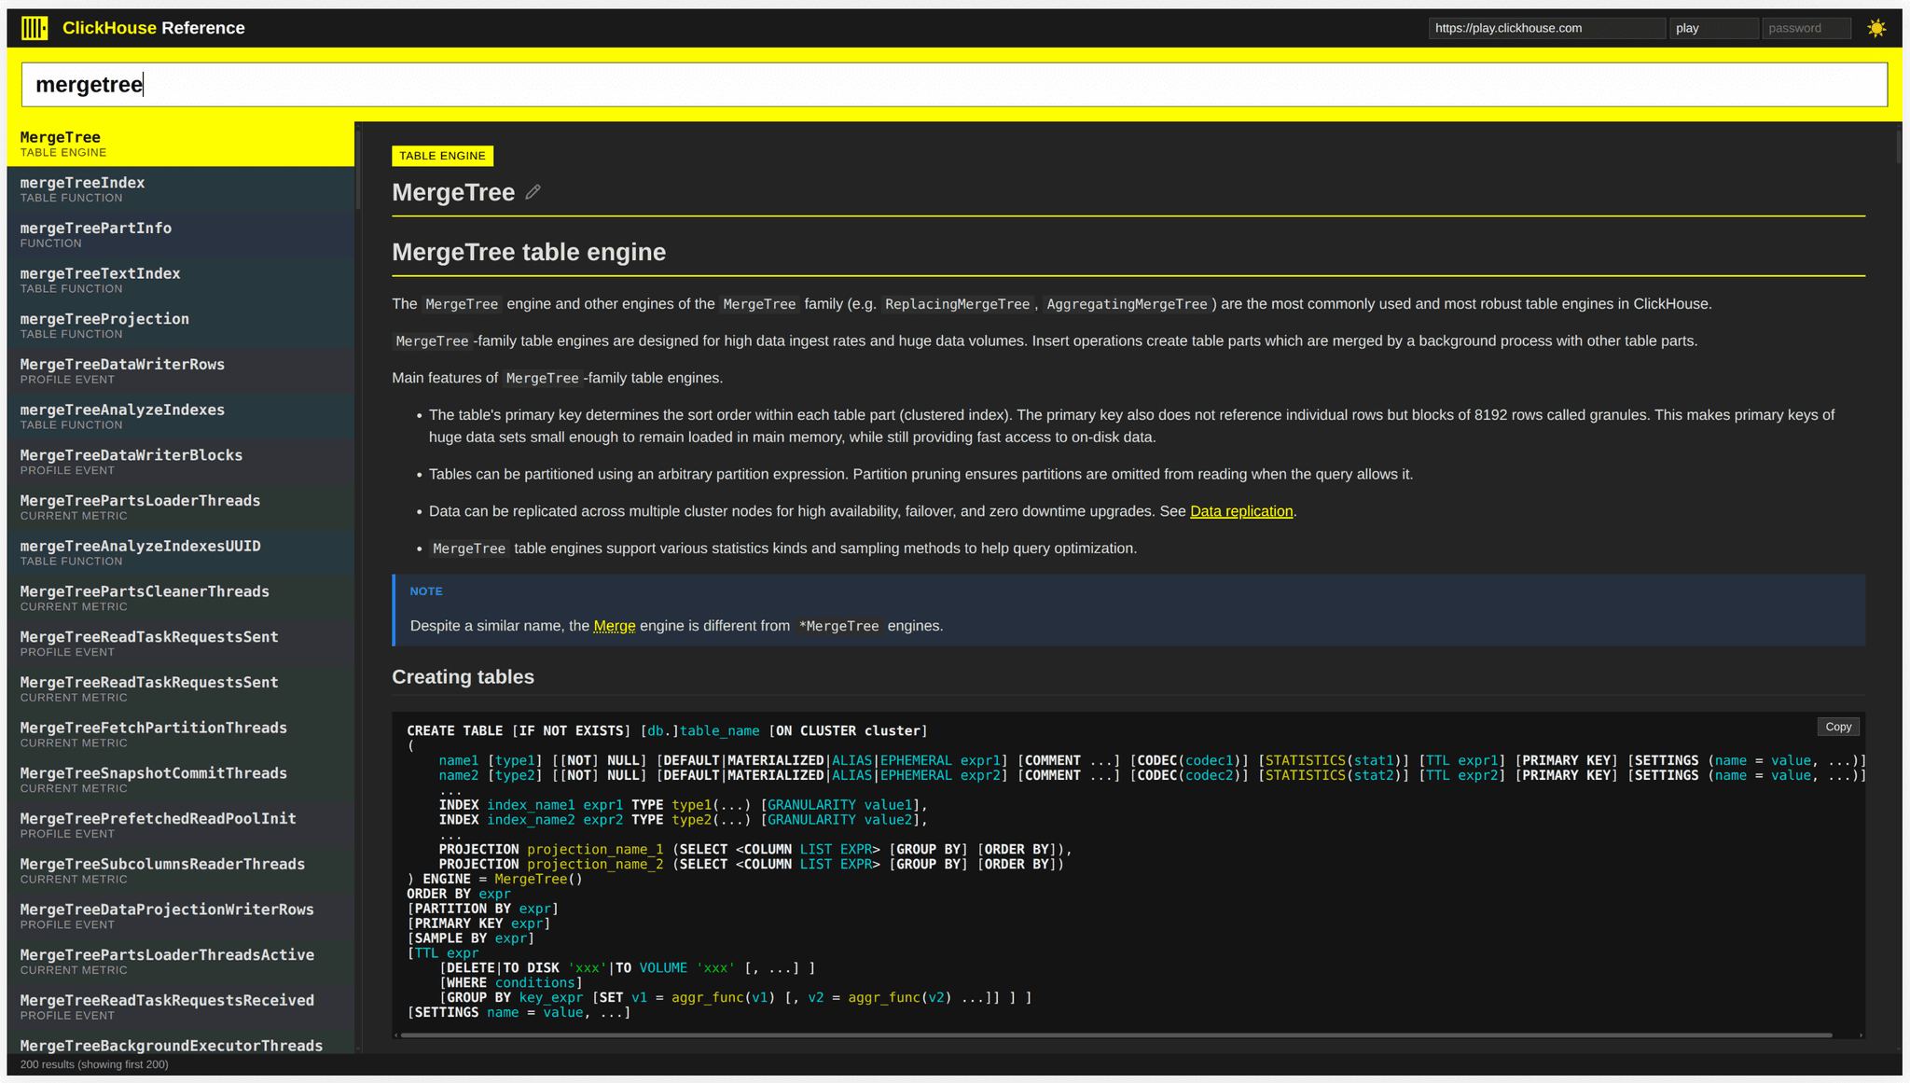The height and width of the screenshot is (1083, 1910).
Task: Click AggregatingMergeTree inline code text
Action: coord(1127,304)
